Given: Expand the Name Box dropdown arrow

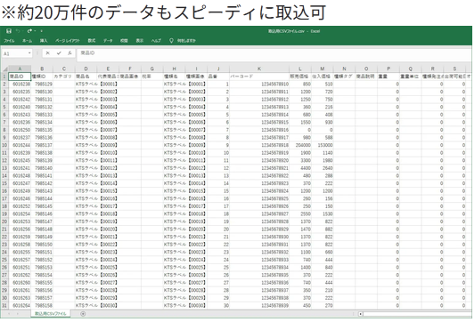Looking at the screenshot, I should click(29, 53).
